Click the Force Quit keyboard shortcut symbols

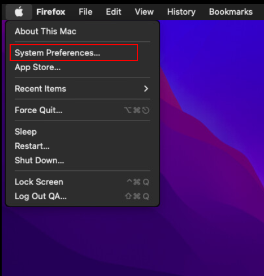pyautogui.click(x=137, y=110)
